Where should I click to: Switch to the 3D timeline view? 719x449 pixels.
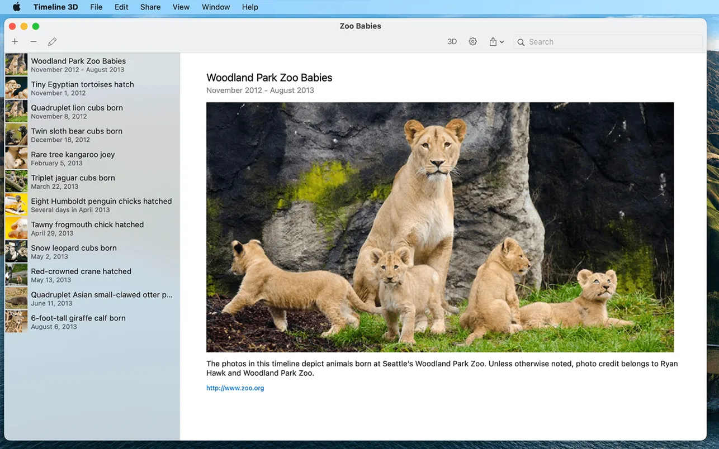click(x=452, y=41)
